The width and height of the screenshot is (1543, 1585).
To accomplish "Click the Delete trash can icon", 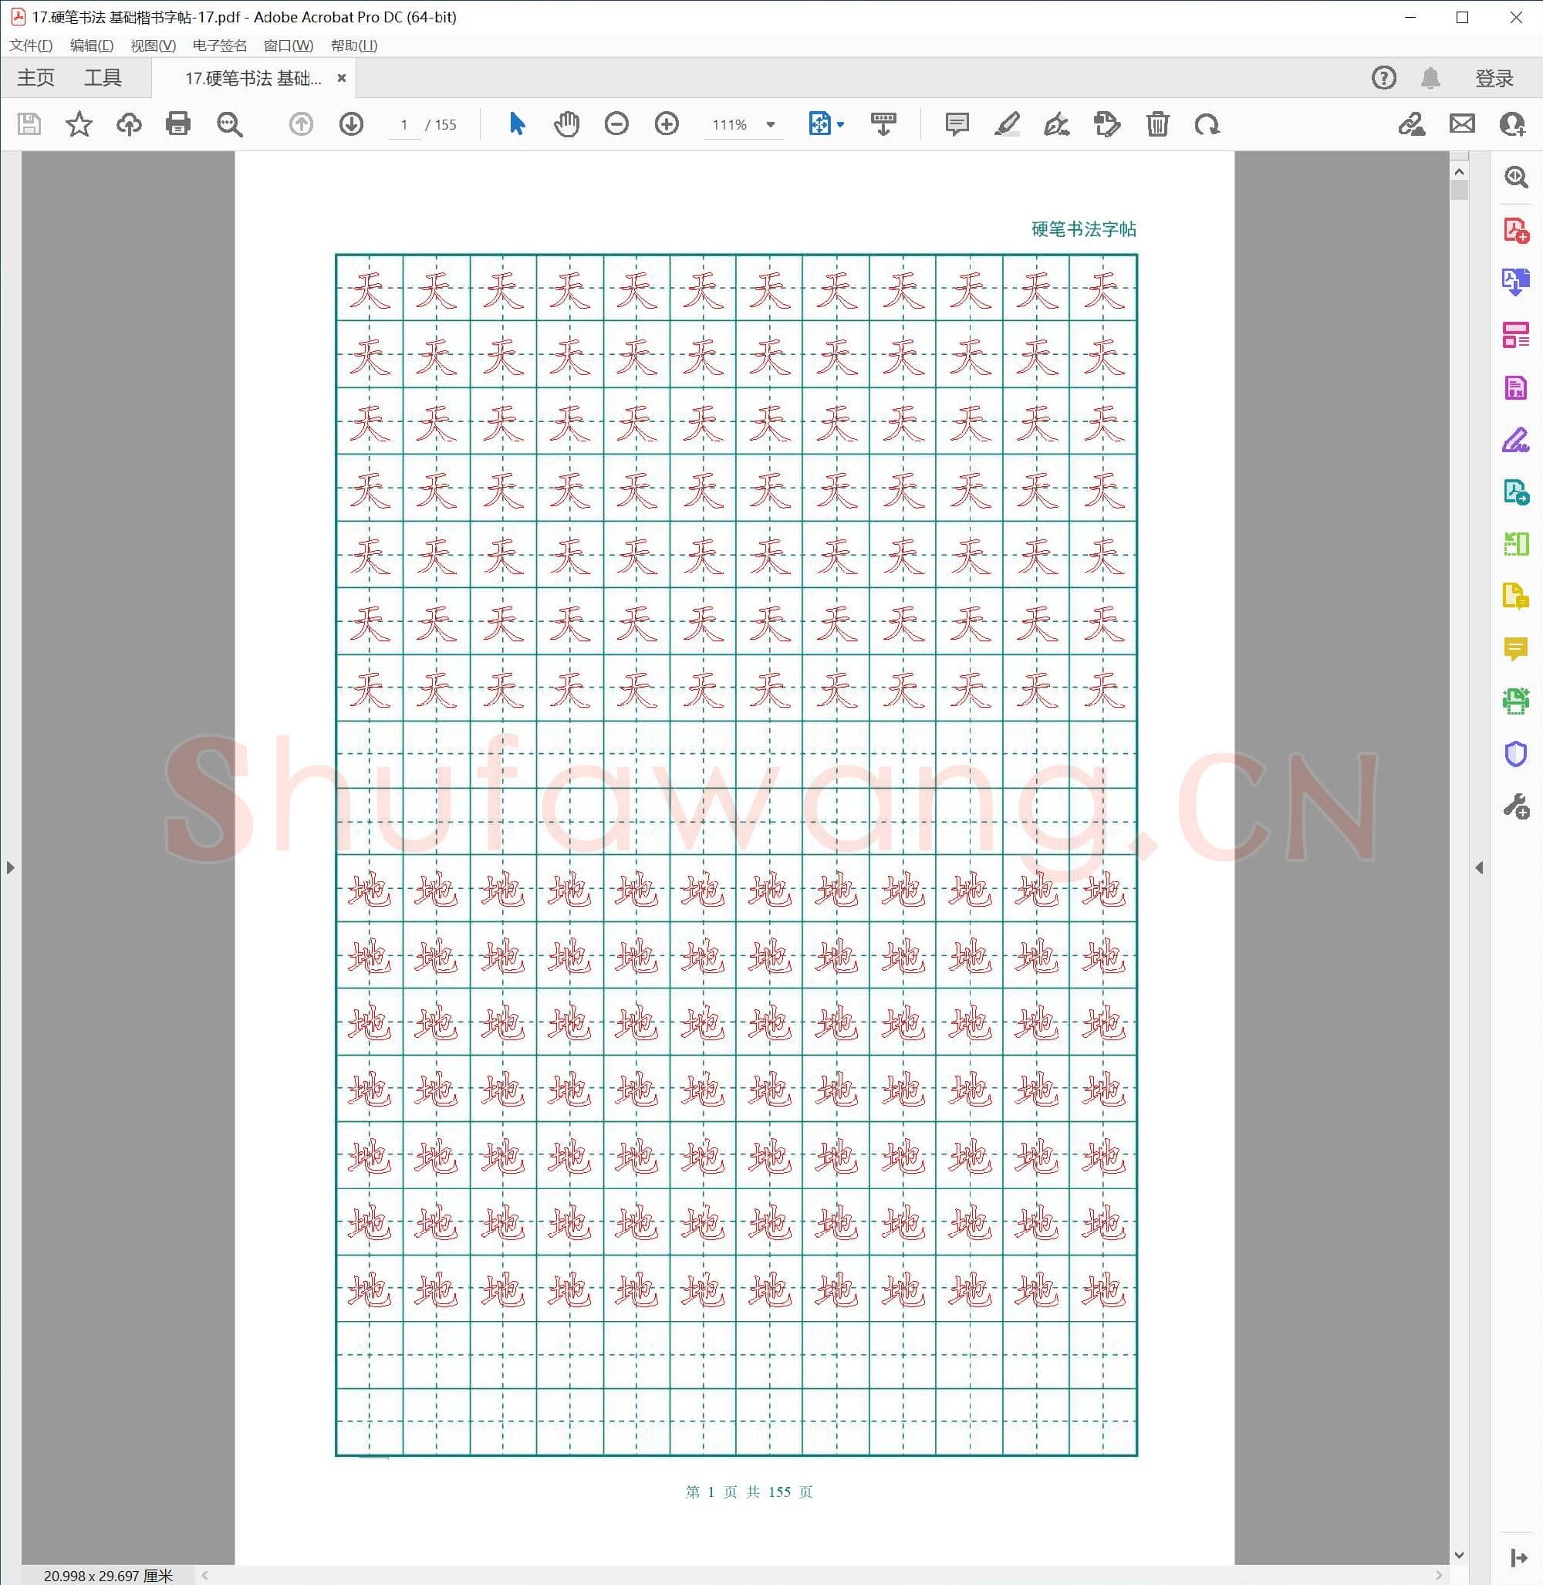I will click(1157, 124).
